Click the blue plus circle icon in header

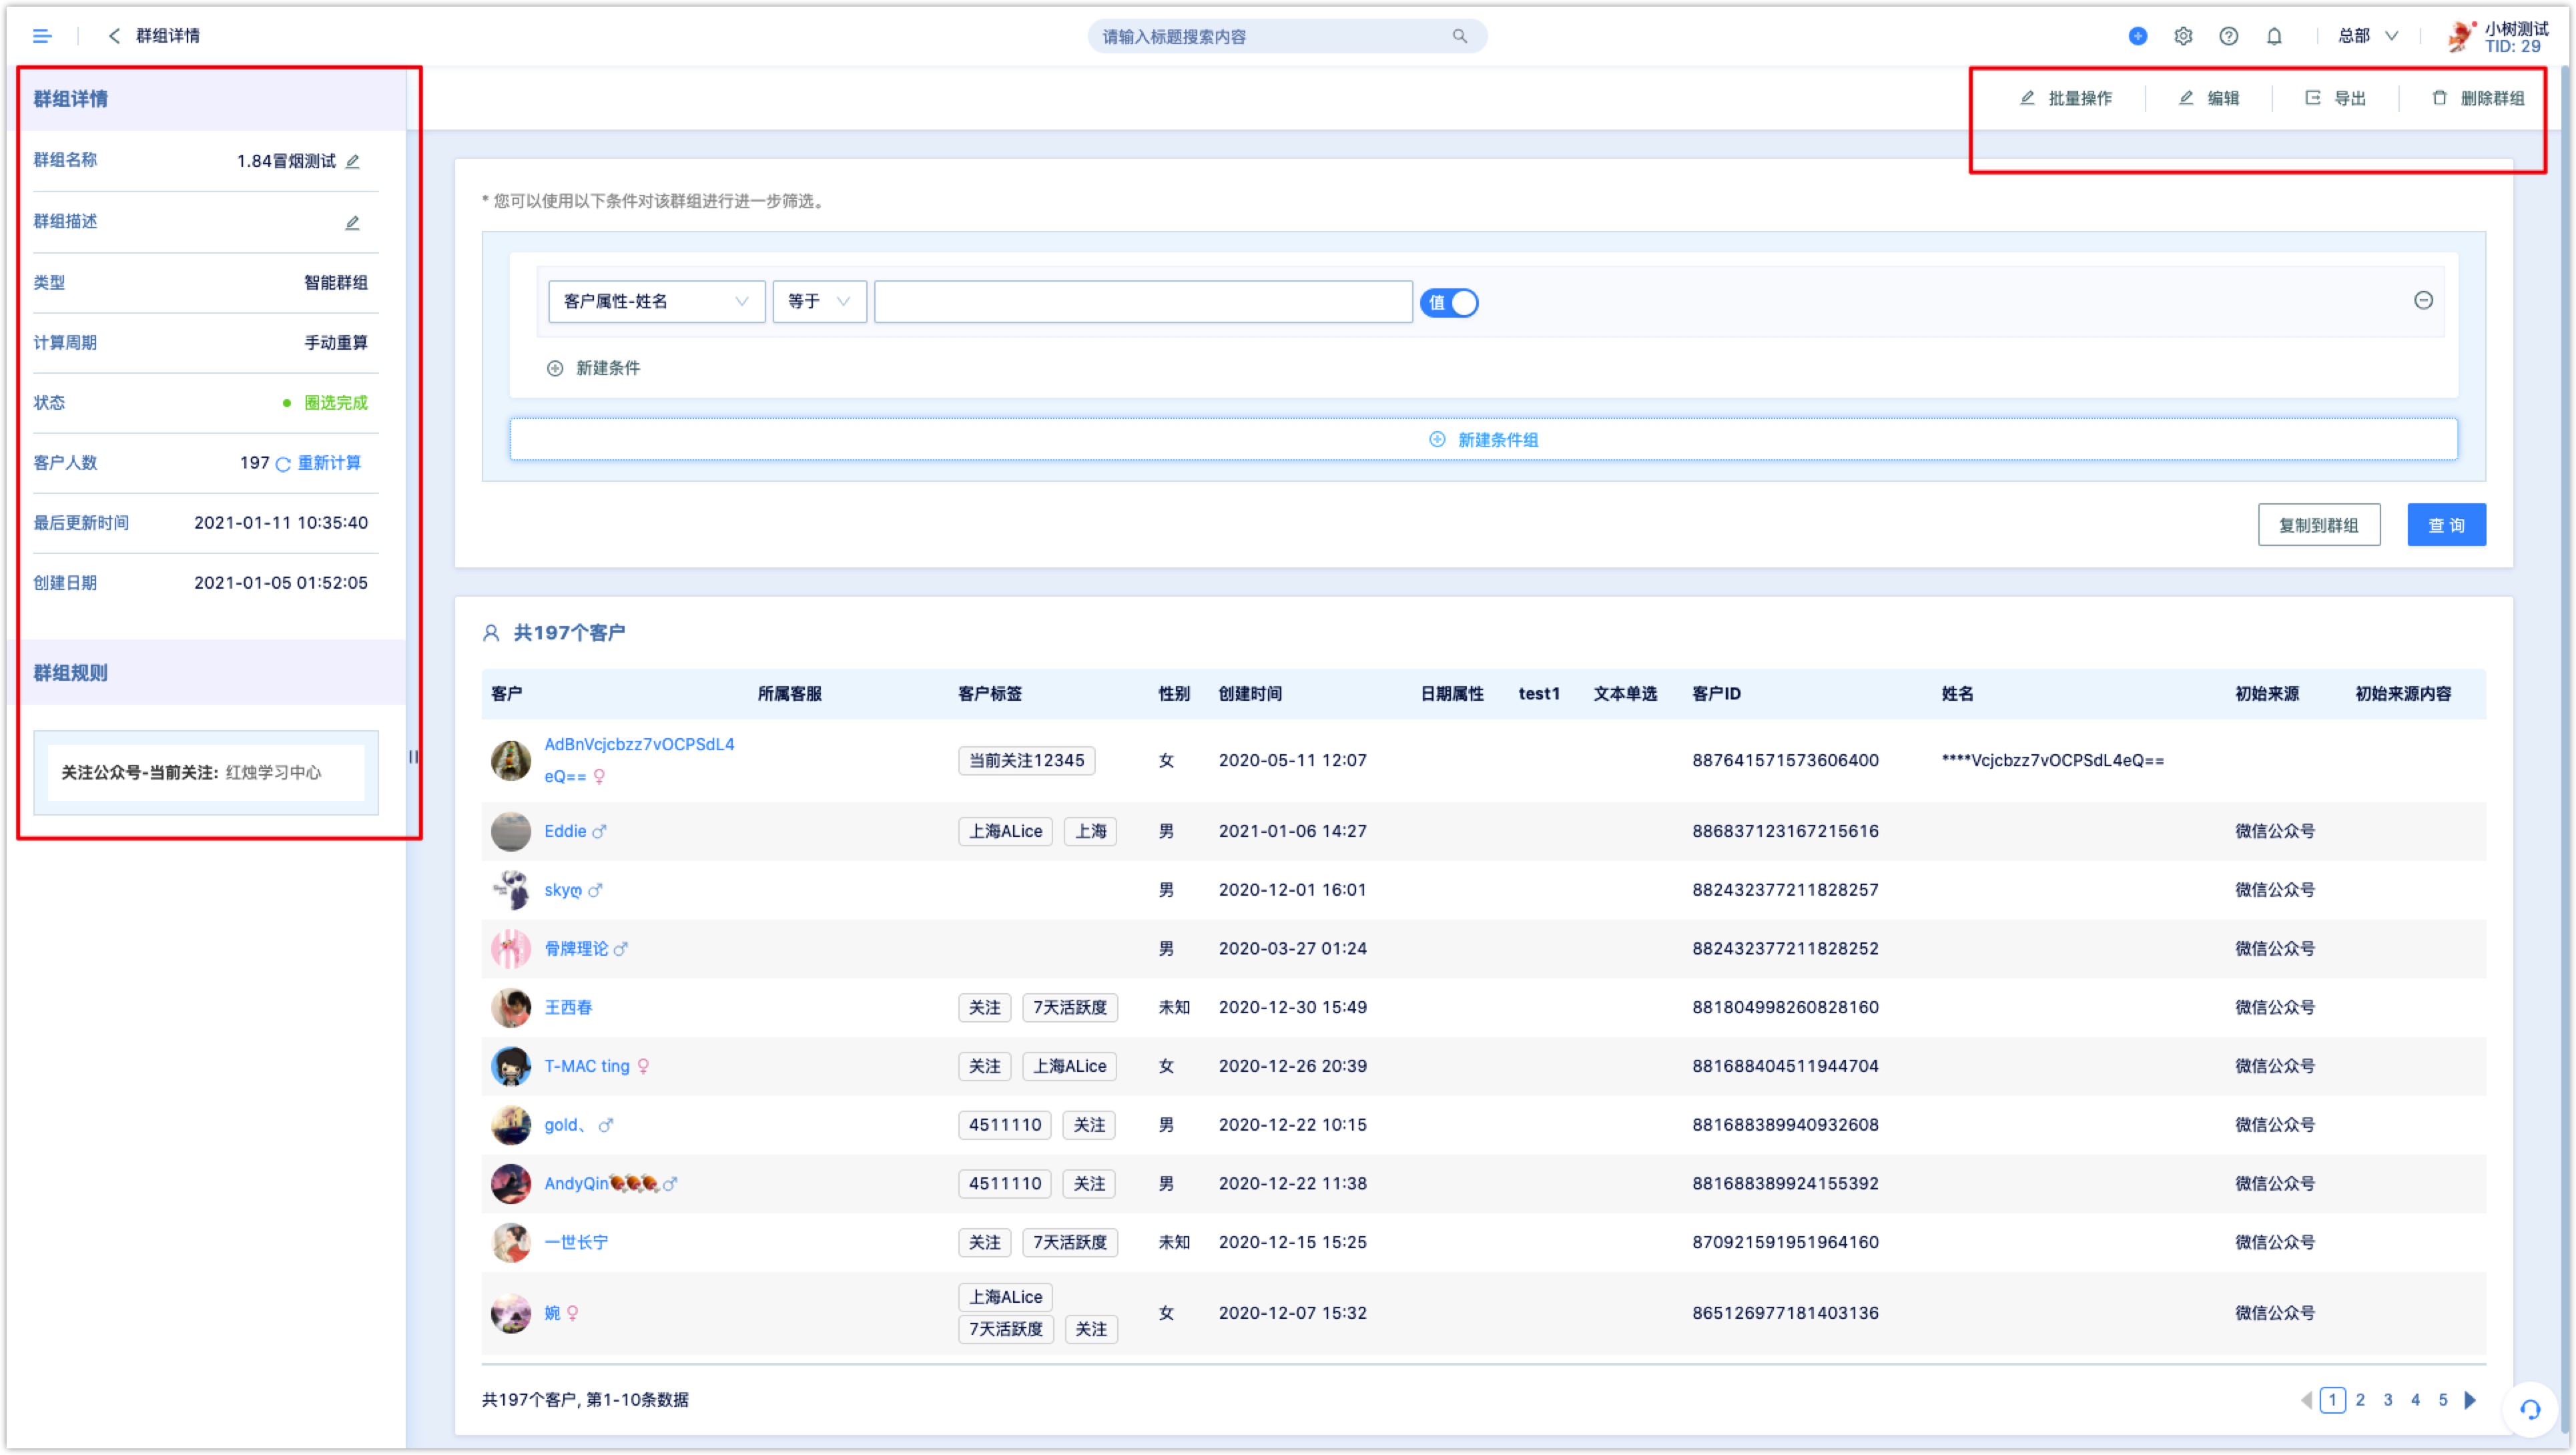(x=2137, y=36)
